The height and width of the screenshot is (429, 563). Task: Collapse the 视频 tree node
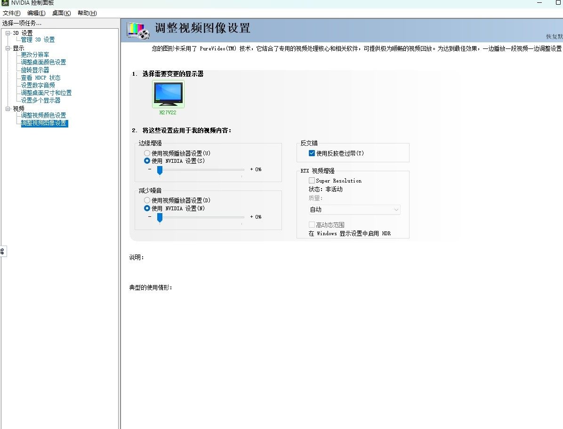[8, 109]
